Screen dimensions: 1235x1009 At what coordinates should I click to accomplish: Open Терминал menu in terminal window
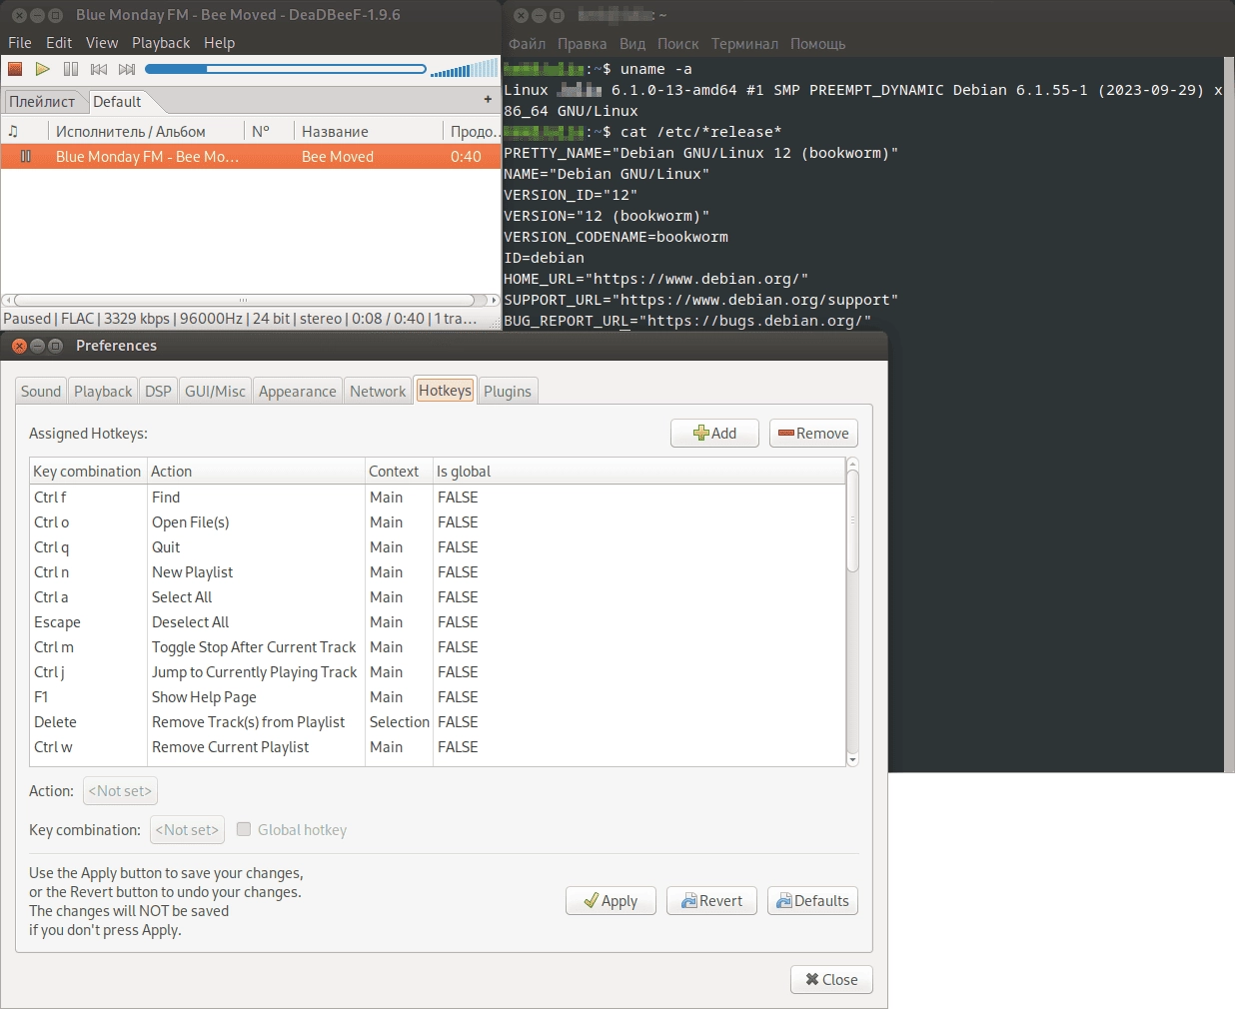[x=744, y=44]
